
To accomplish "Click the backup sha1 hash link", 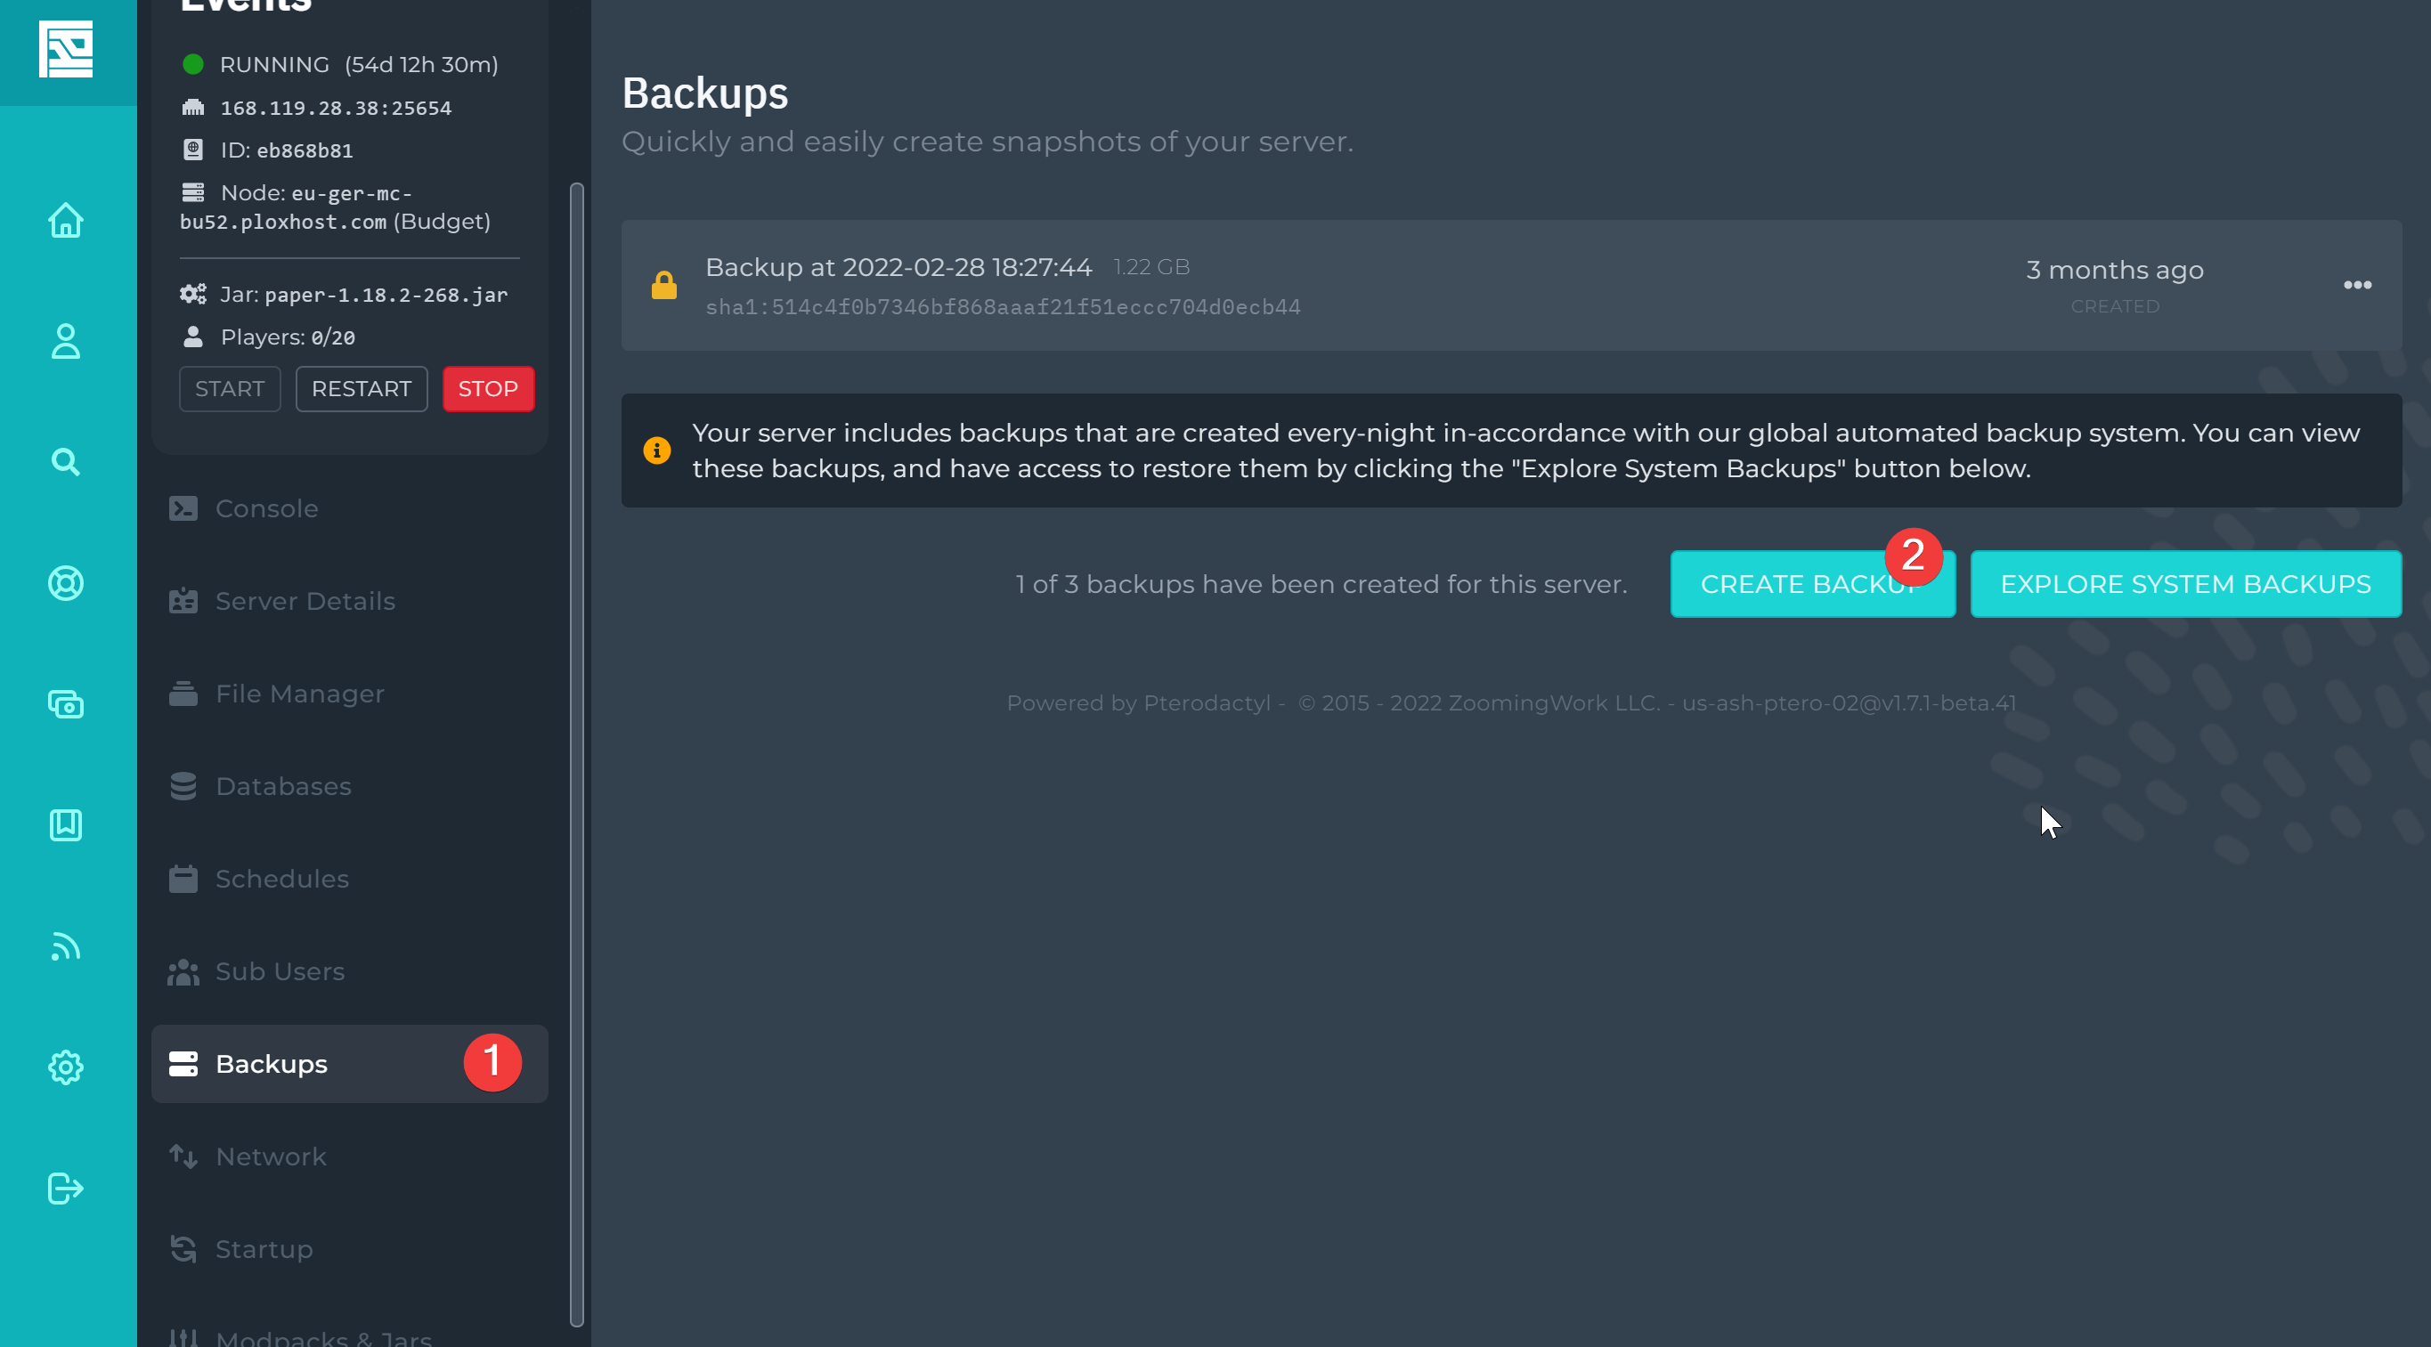I will pos(1002,307).
